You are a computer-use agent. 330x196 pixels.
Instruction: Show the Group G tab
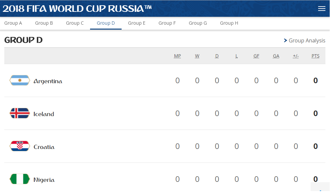tap(198, 23)
